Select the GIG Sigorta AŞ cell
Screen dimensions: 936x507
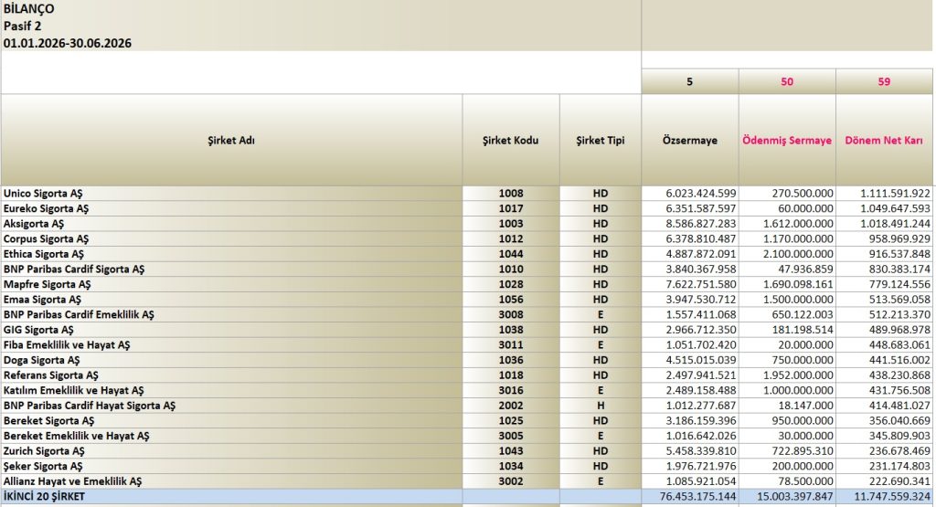(231, 330)
